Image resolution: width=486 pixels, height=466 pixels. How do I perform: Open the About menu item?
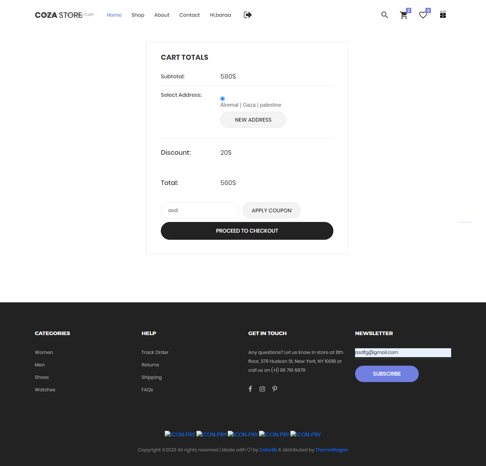coord(162,15)
